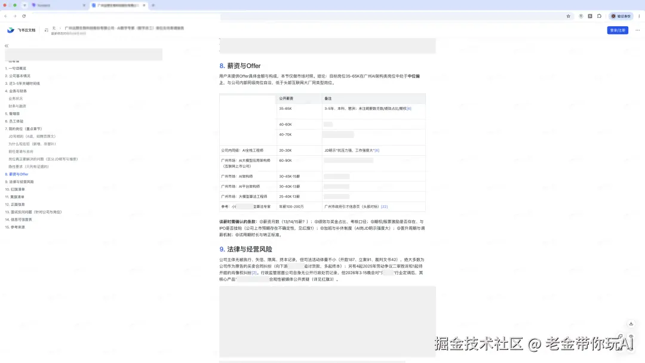
Task: Click the Feishu Docs logo
Action: click(x=21, y=30)
